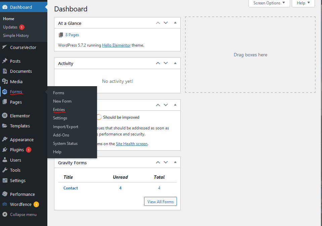Image resolution: width=322 pixels, height=226 pixels.
Task: Move the Site Health box down
Action: click(166, 105)
